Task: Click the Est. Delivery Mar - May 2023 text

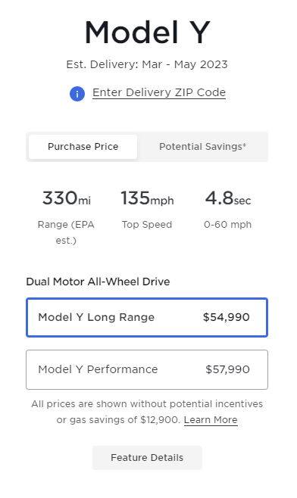Action: pyautogui.click(x=147, y=64)
